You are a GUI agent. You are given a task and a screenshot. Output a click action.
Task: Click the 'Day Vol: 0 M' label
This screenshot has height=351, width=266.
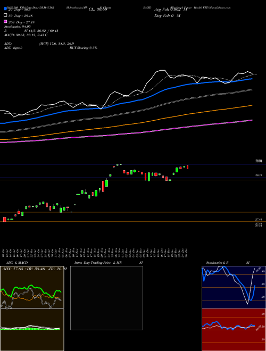coord(167,16)
